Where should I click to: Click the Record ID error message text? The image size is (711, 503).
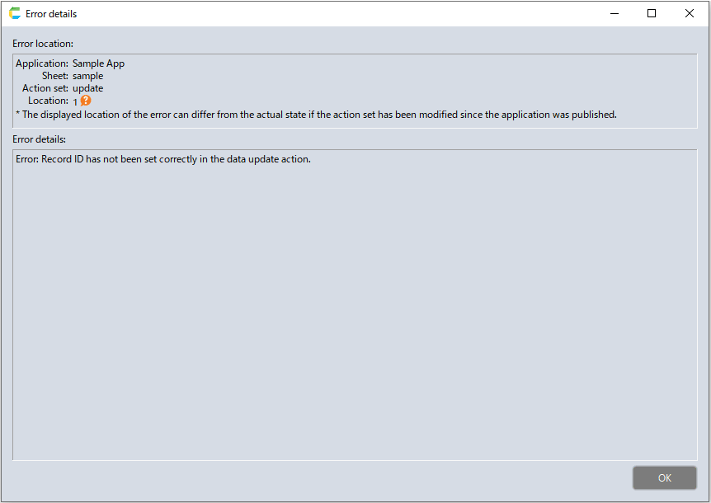click(x=163, y=159)
